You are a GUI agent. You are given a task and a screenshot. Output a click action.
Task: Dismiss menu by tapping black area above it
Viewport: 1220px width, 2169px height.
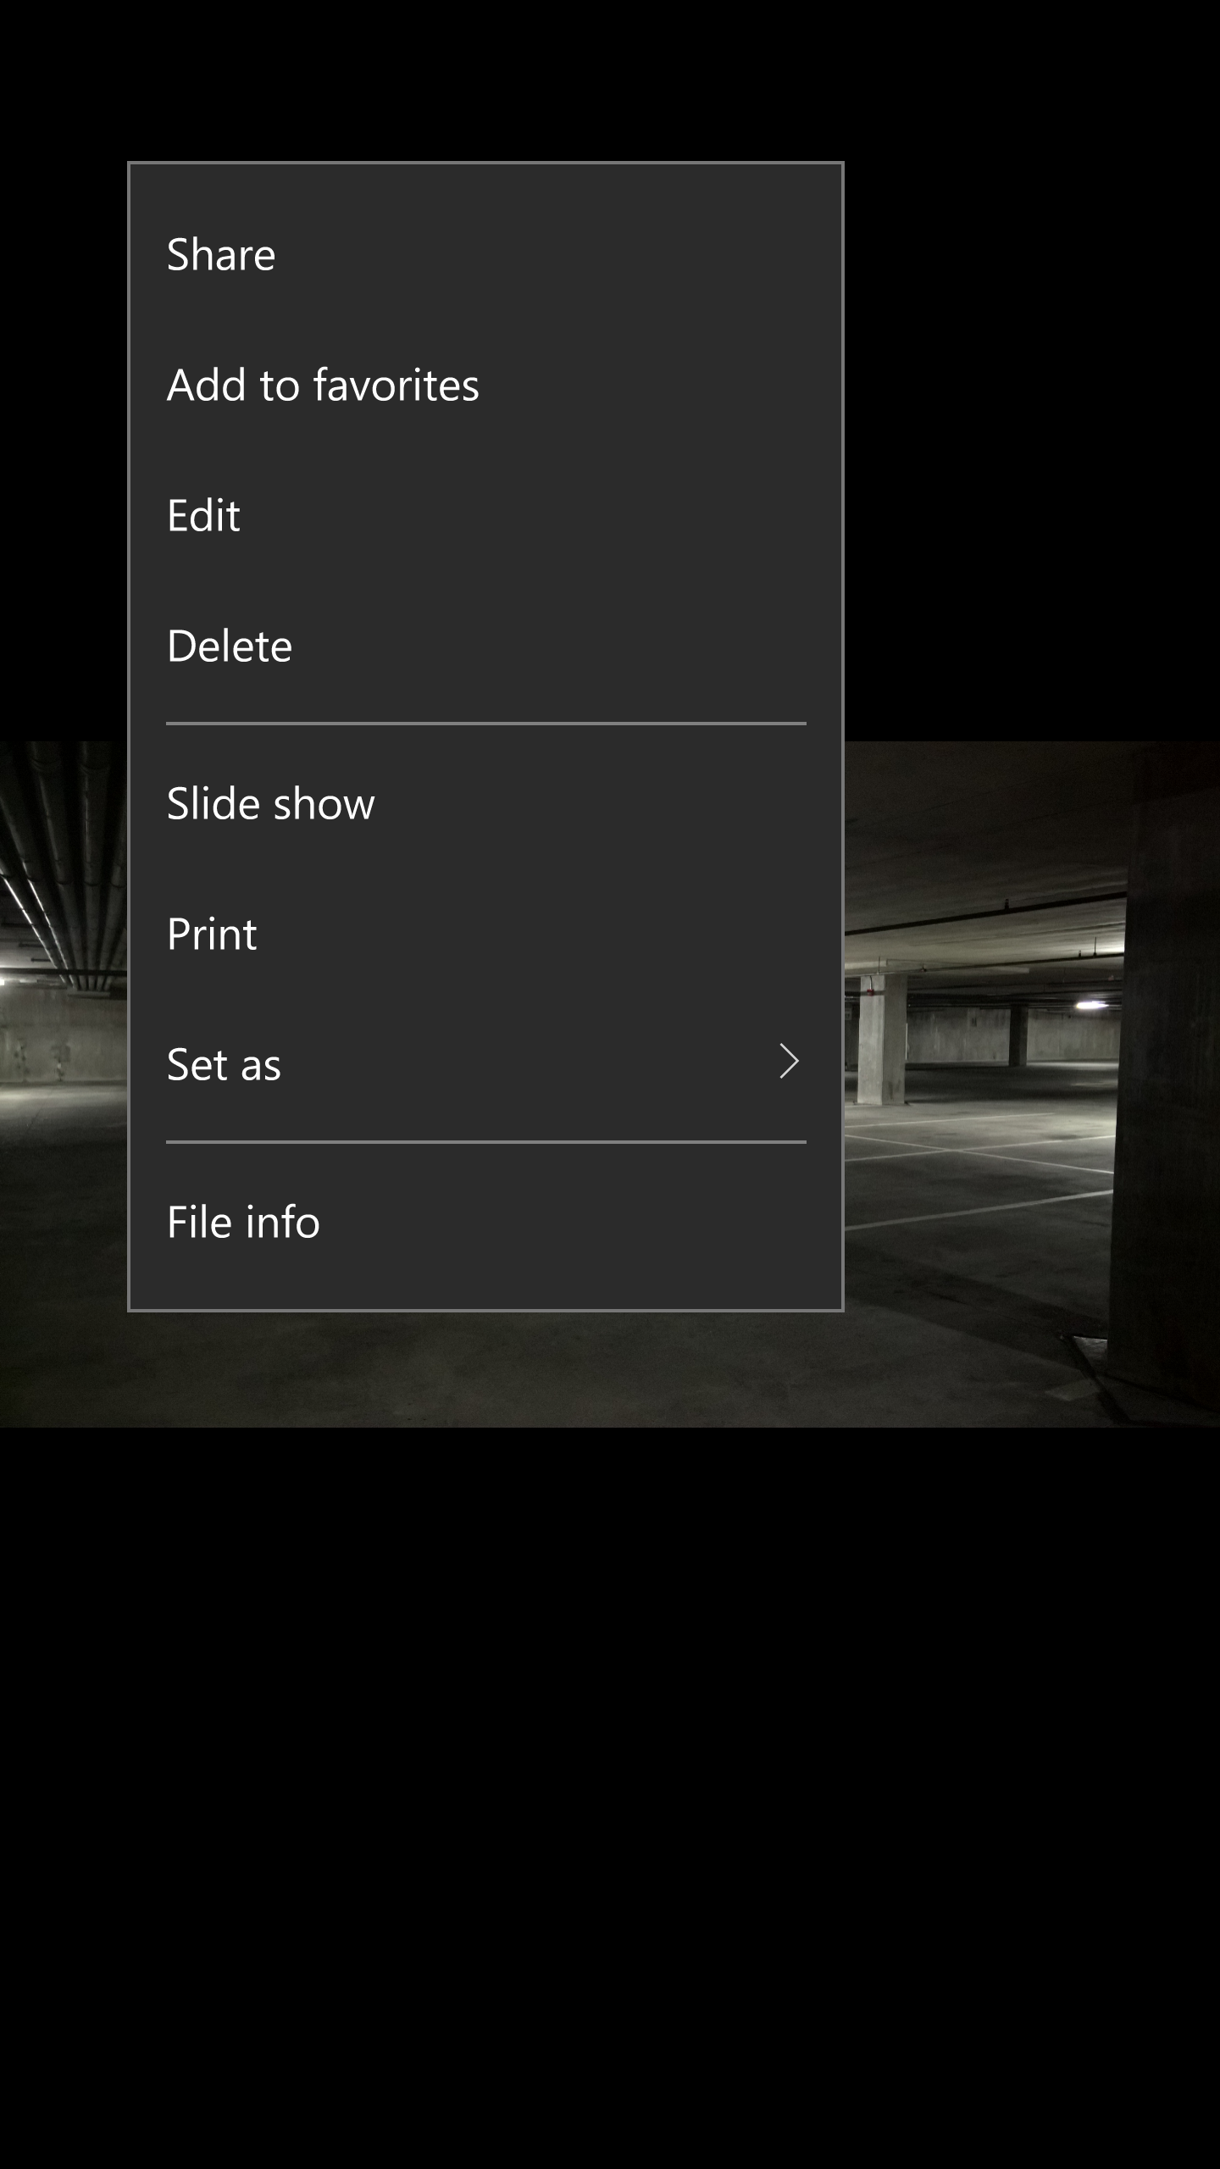pos(593,76)
